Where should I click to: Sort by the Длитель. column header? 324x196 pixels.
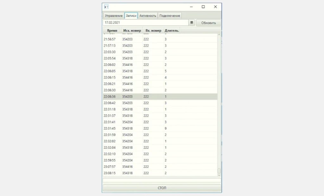172,31
